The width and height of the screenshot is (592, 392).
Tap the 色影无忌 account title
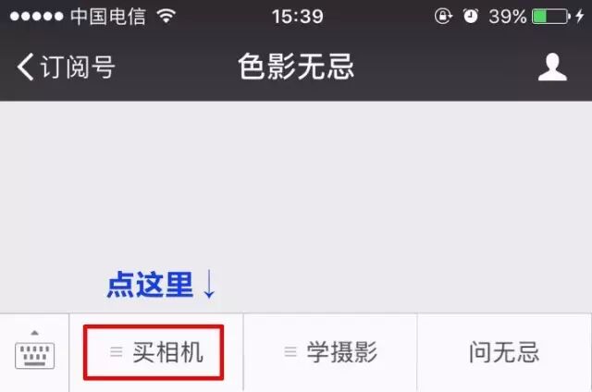(296, 67)
